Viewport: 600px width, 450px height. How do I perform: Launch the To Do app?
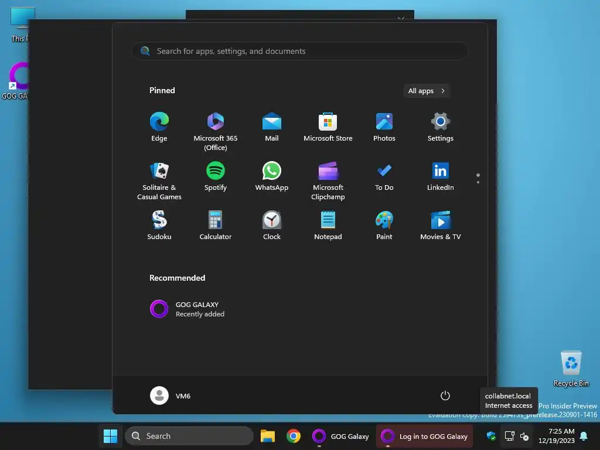pyautogui.click(x=384, y=176)
